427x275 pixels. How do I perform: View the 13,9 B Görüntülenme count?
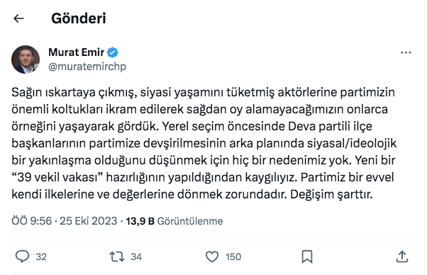[174, 221]
